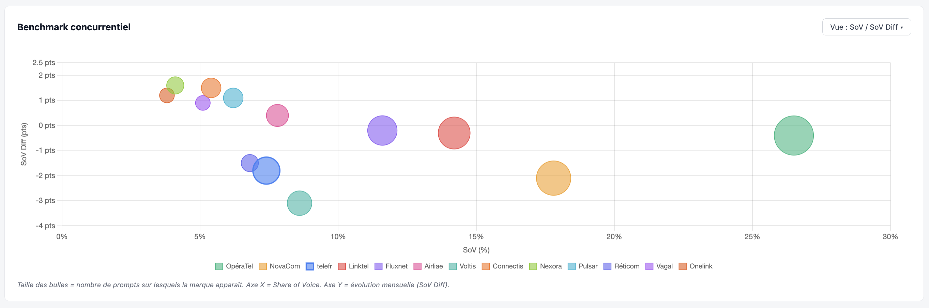929x308 pixels.
Task: Click the teal Voltis bubble on the chart
Action: click(299, 203)
